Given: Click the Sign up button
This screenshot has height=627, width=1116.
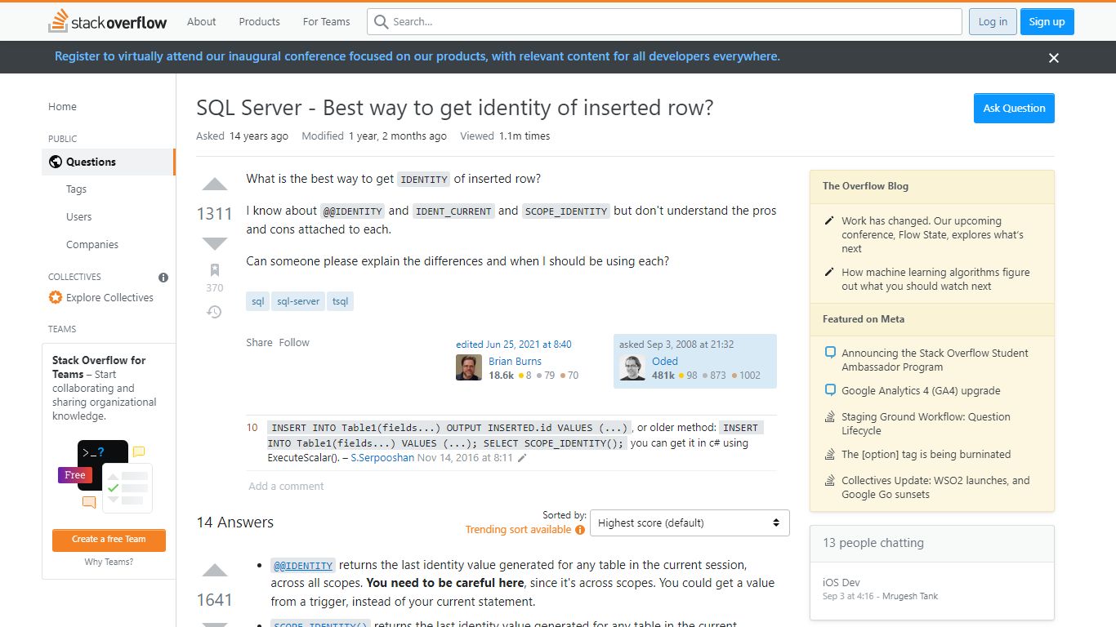Looking at the screenshot, I should click(1047, 22).
